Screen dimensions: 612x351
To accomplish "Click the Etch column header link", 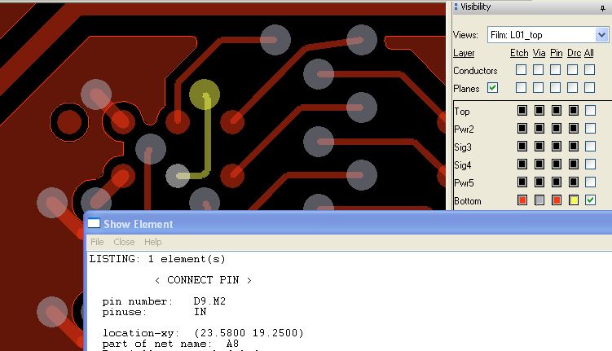I will (x=519, y=53).
